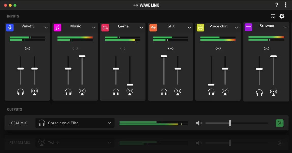Expand the Browser channel dropdown arrow

pos(285,27)
